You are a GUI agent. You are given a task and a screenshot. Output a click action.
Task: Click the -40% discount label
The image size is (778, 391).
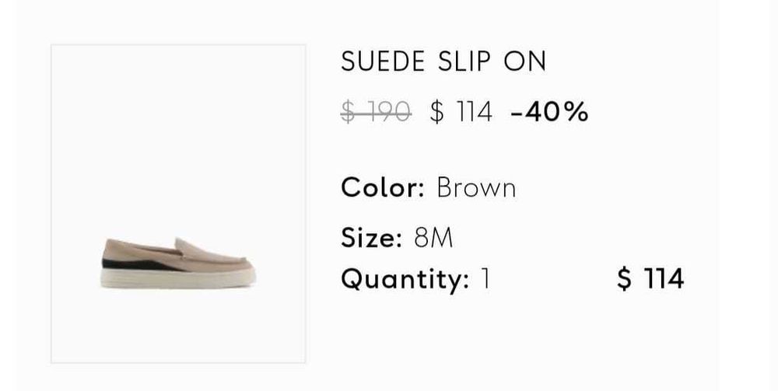tap(549, 113)
